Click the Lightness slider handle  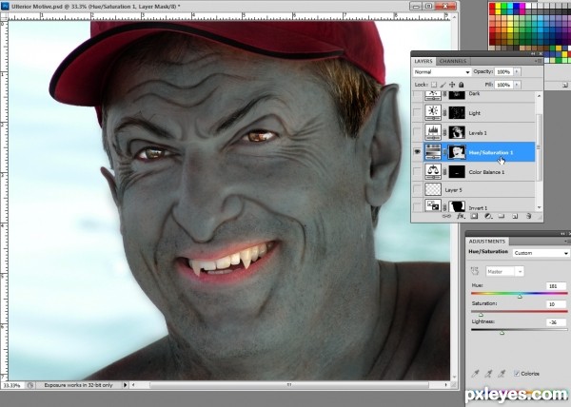[x=502, y=333]
